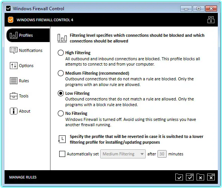This screenshot has height=188, width=222.
Task: Choose the No Filtering radio button
Action: point(61,113)
